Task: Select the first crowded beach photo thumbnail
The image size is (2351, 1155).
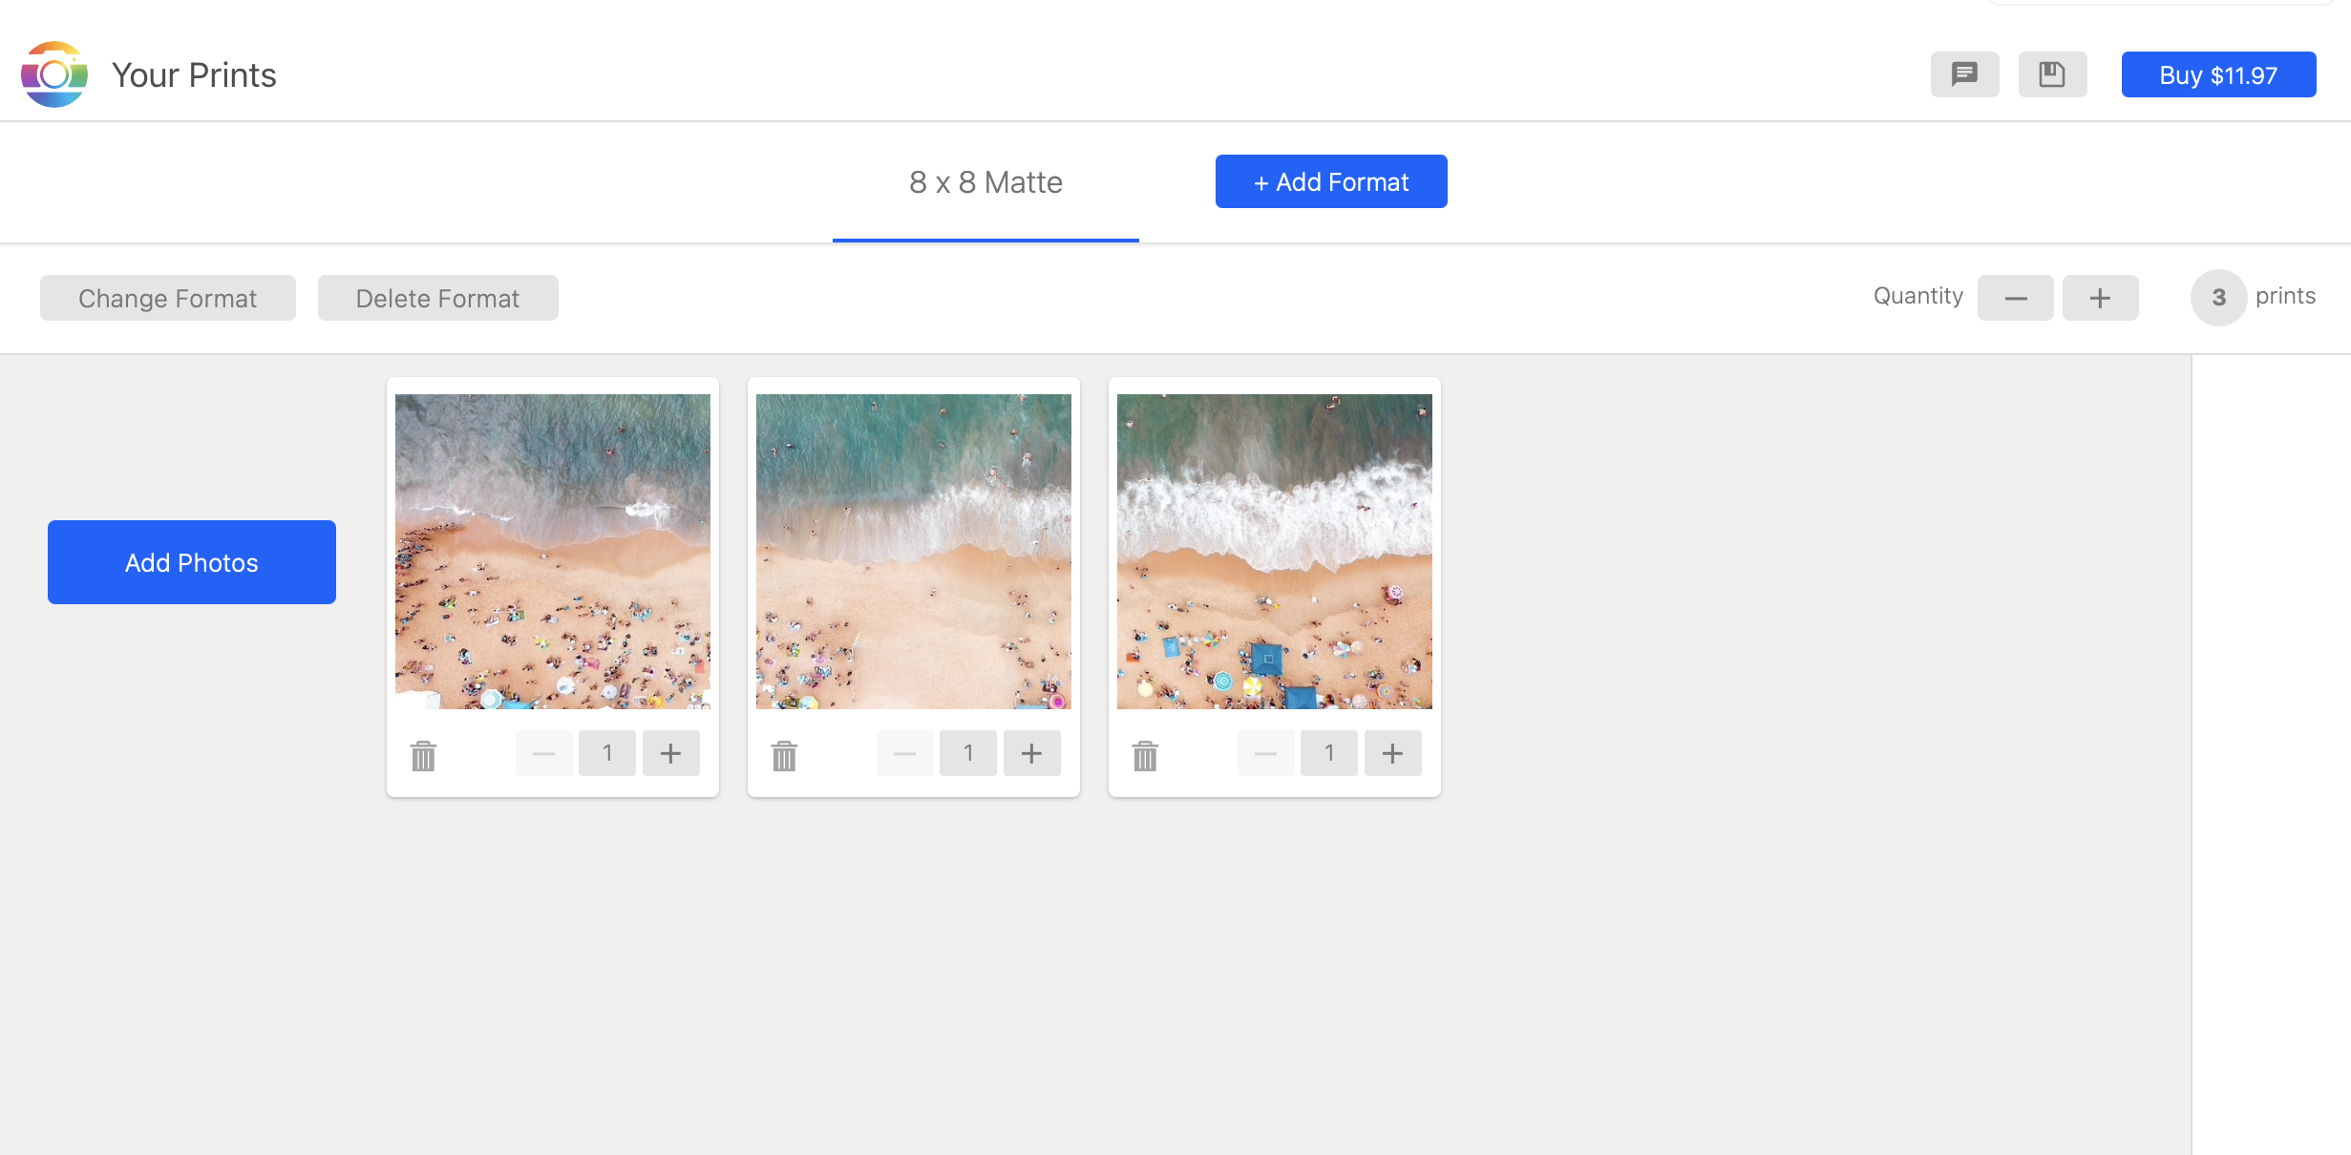Action: [553, 552]
